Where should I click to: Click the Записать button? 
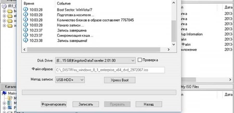(x=86, y=104)
